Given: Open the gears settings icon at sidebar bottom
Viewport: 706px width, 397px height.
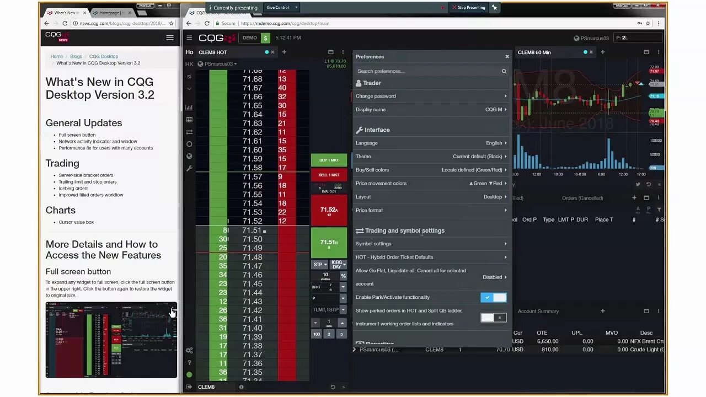Looking at the screenshot, I should pyautogui.click(x=189, y=351).
